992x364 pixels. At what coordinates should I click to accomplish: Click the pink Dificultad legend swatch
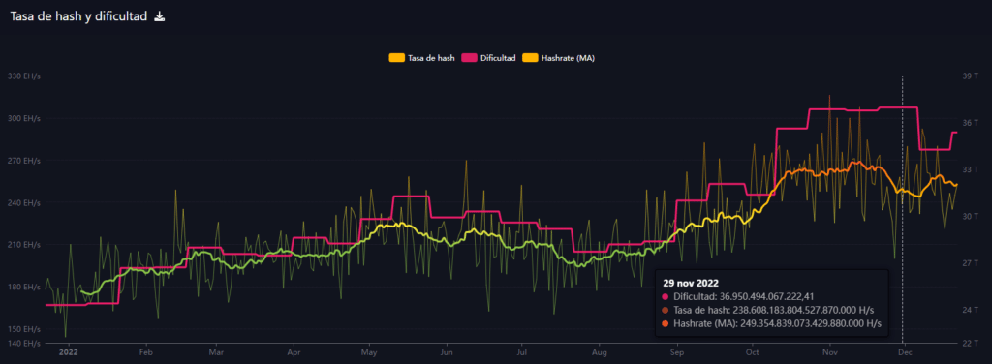468,58
